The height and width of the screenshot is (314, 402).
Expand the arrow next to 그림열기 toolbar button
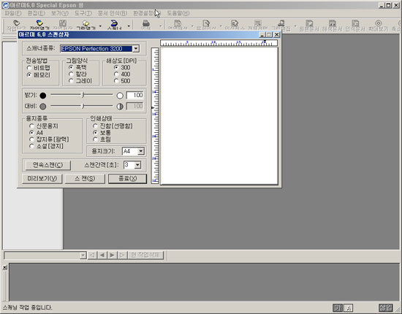(x=100, y=26)
